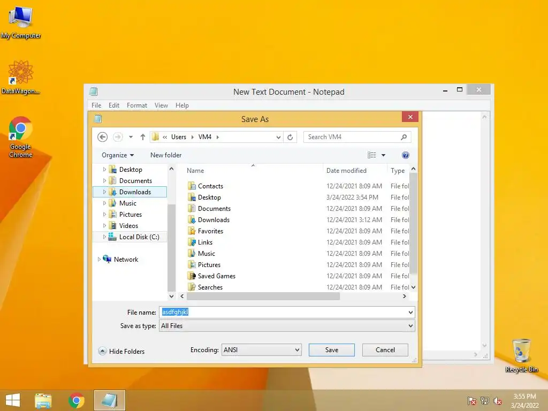
Task: Click the horizontal scrollbar in file list
Action: coord(263,296)
